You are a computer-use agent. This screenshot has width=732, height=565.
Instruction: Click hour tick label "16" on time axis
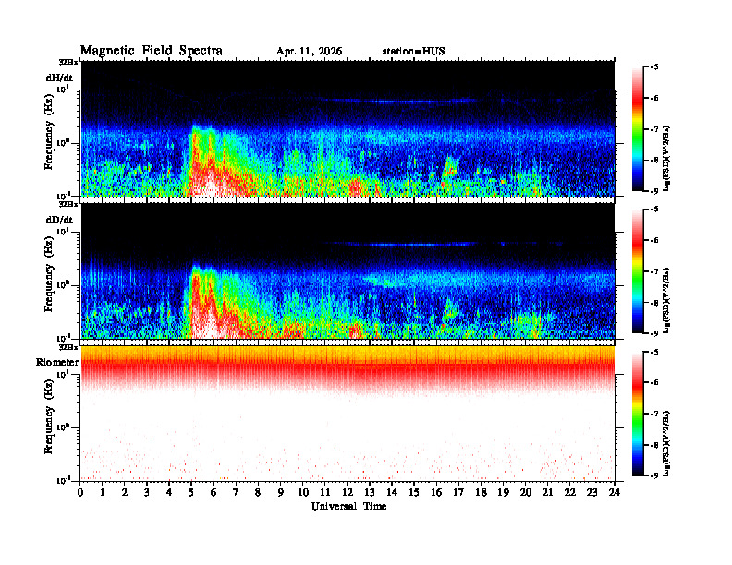click(436, 492)
